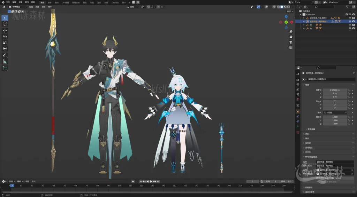This screenshot has height=197, width=357.
Task: Select the Annotate tool
Action: (x=5, y=55)
